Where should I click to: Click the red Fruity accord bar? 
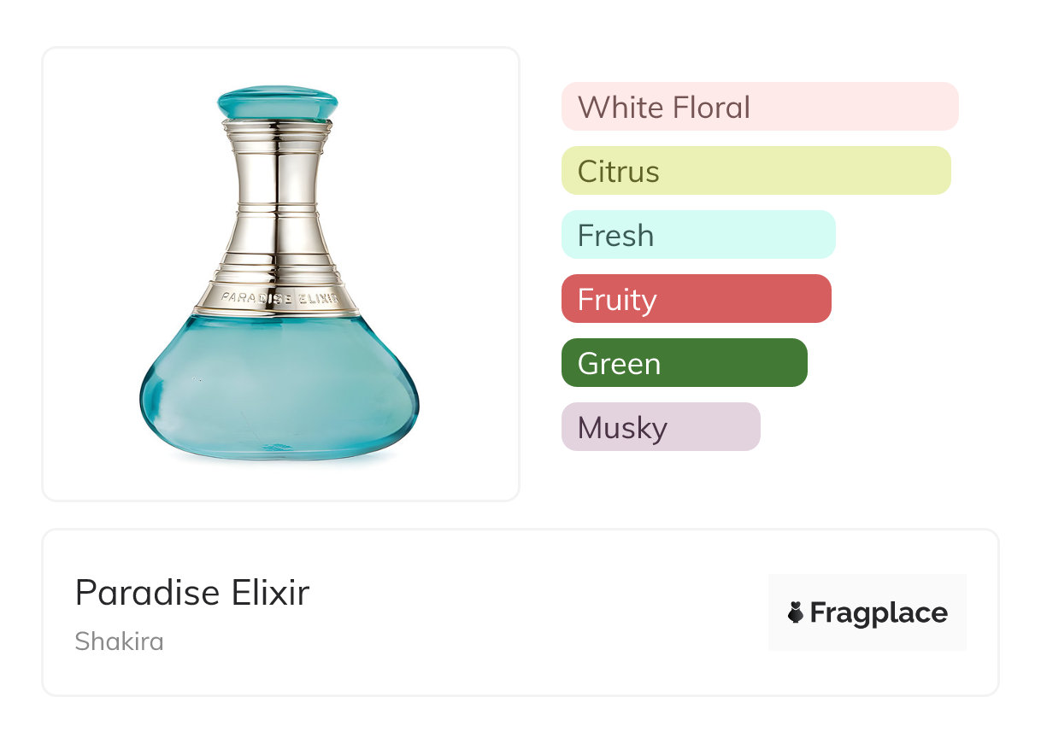pos(696,299)
